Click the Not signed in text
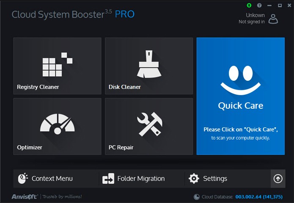 252,22
